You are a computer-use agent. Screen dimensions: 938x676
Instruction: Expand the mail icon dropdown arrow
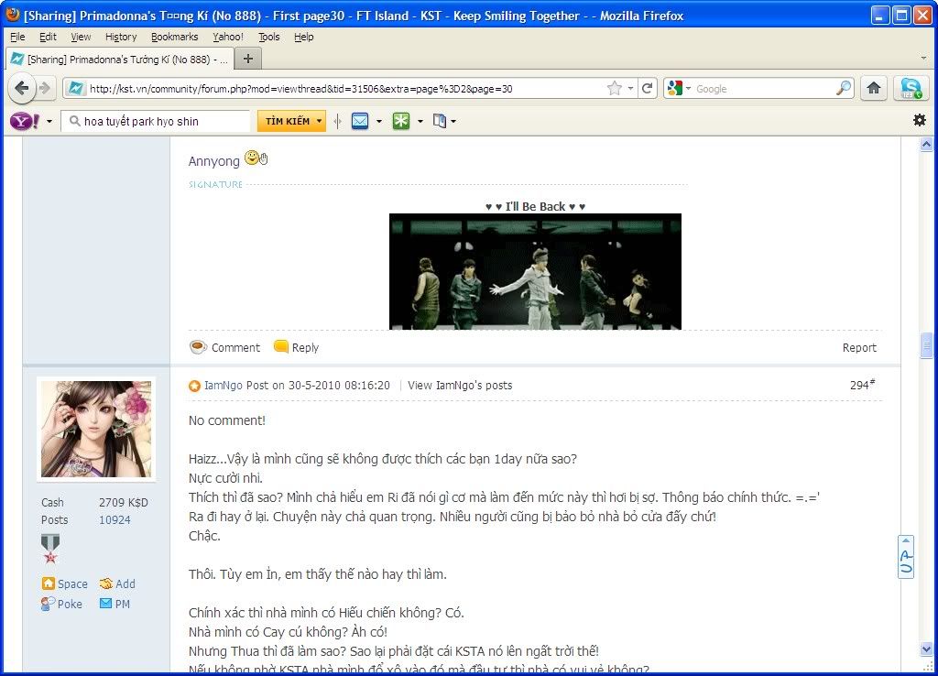point(379,122)
